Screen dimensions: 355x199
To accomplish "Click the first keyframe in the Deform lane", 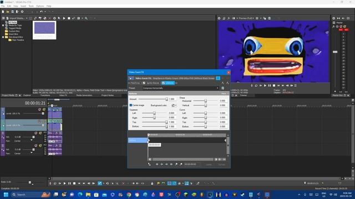I will (149, 140).
